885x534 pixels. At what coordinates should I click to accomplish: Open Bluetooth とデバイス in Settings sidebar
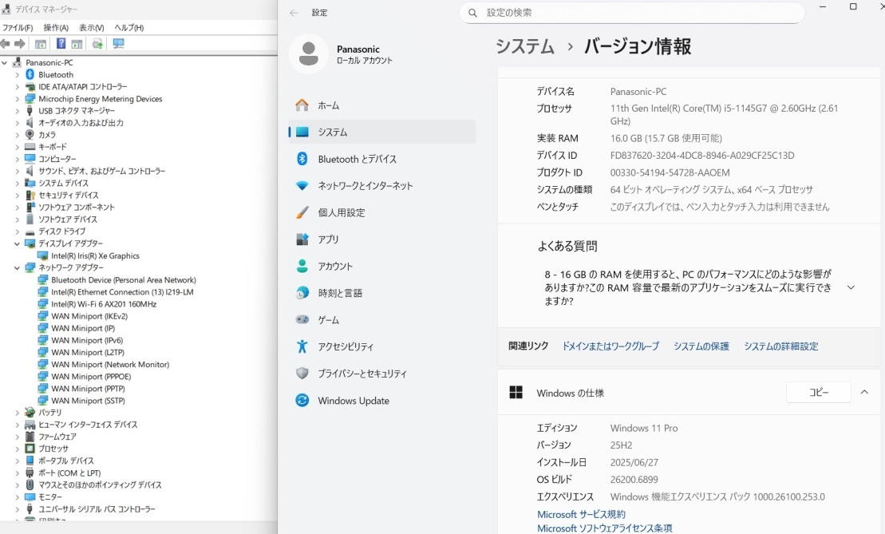coord(357,159)
